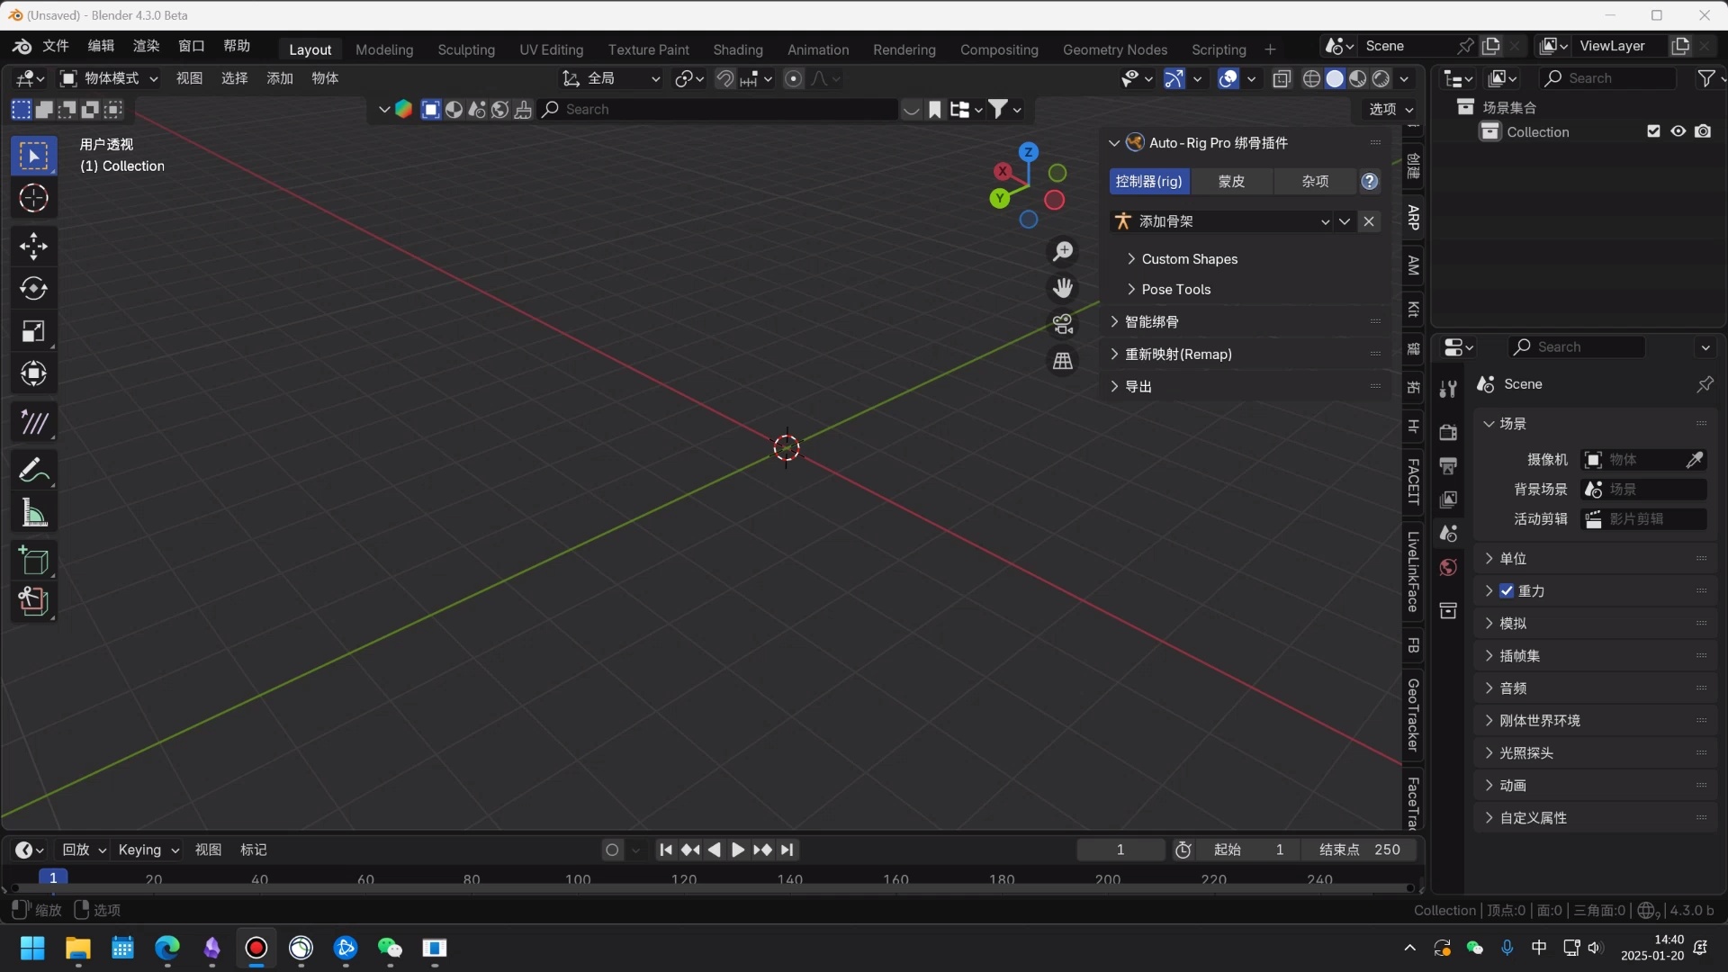1728x972 pixels.
Task: Click the zoom viewport magnifier icon
Action: click(x=1063, y=251)
